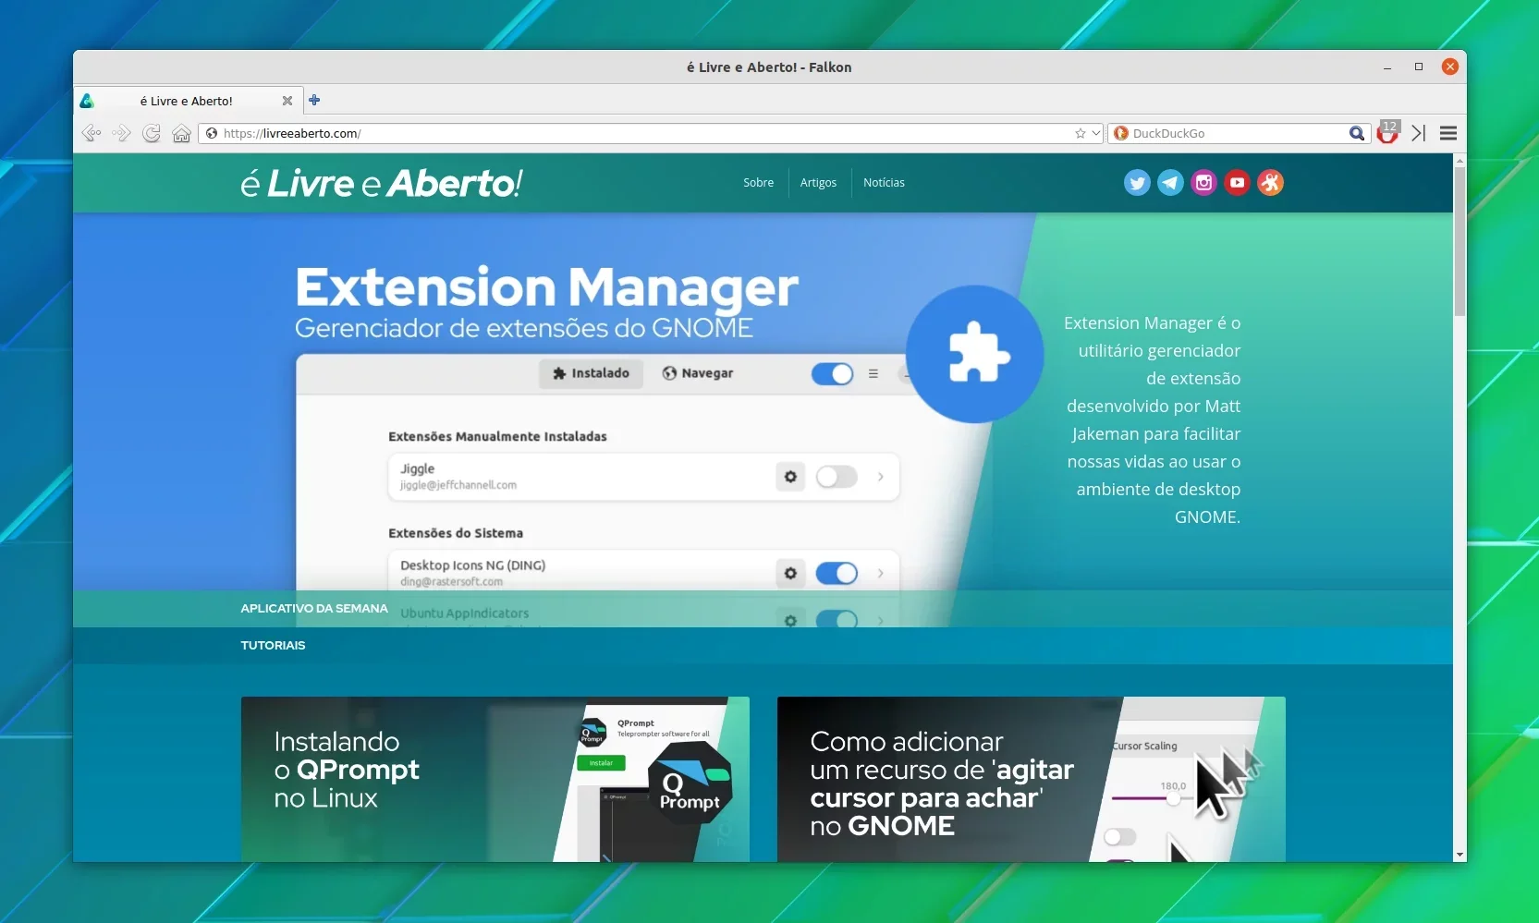Image resolution: width=1539 pixels, height=923 pixels.
Task: Close the 'é Livre e Aberto!' tab
Action: pyautogui.click(x=287, y=101)
